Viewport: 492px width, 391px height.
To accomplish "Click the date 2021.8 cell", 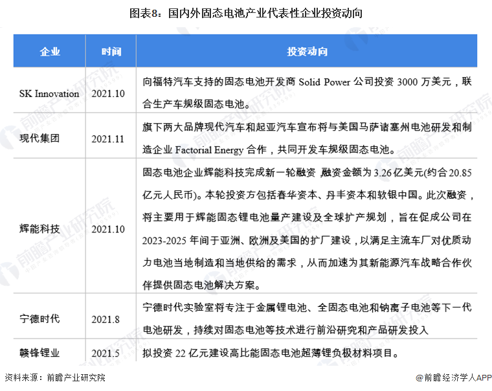I will [106, 319].
